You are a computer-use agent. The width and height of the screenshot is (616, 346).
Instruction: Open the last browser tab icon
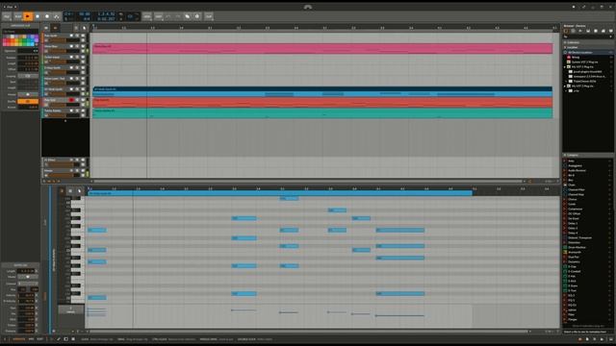coord(611,31)
